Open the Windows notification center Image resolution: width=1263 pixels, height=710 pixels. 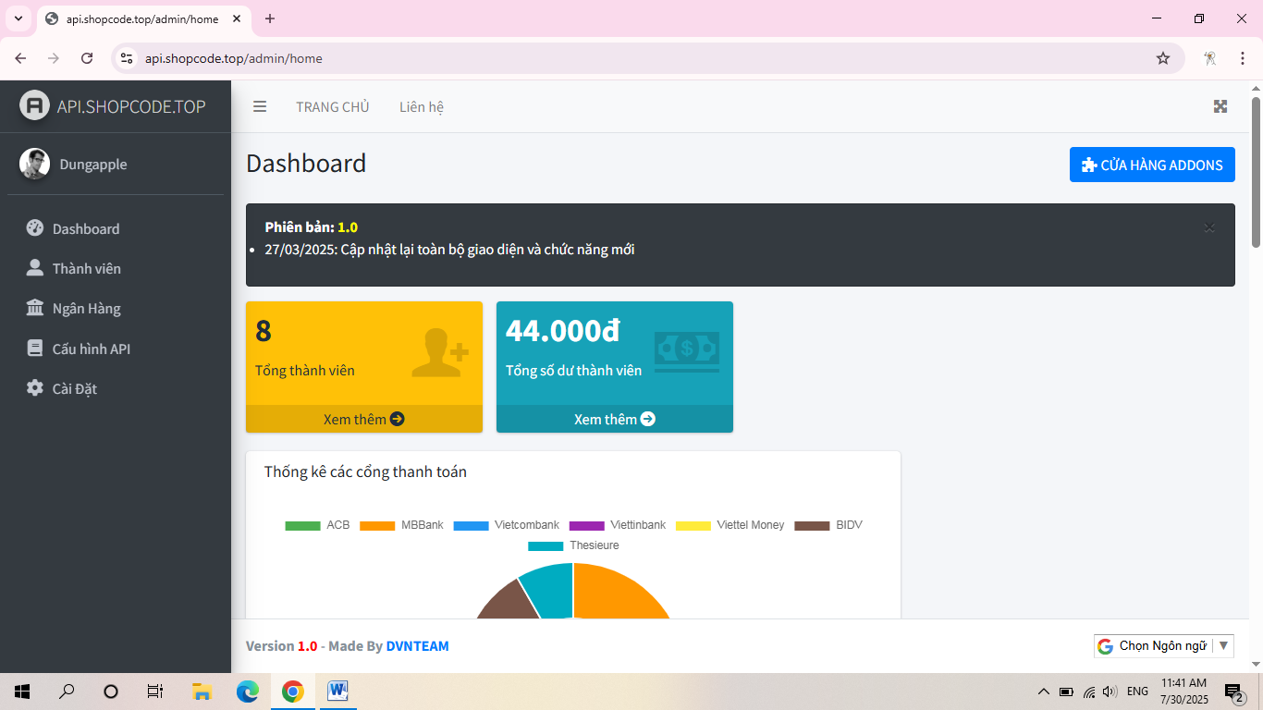tap(1233, 692)
